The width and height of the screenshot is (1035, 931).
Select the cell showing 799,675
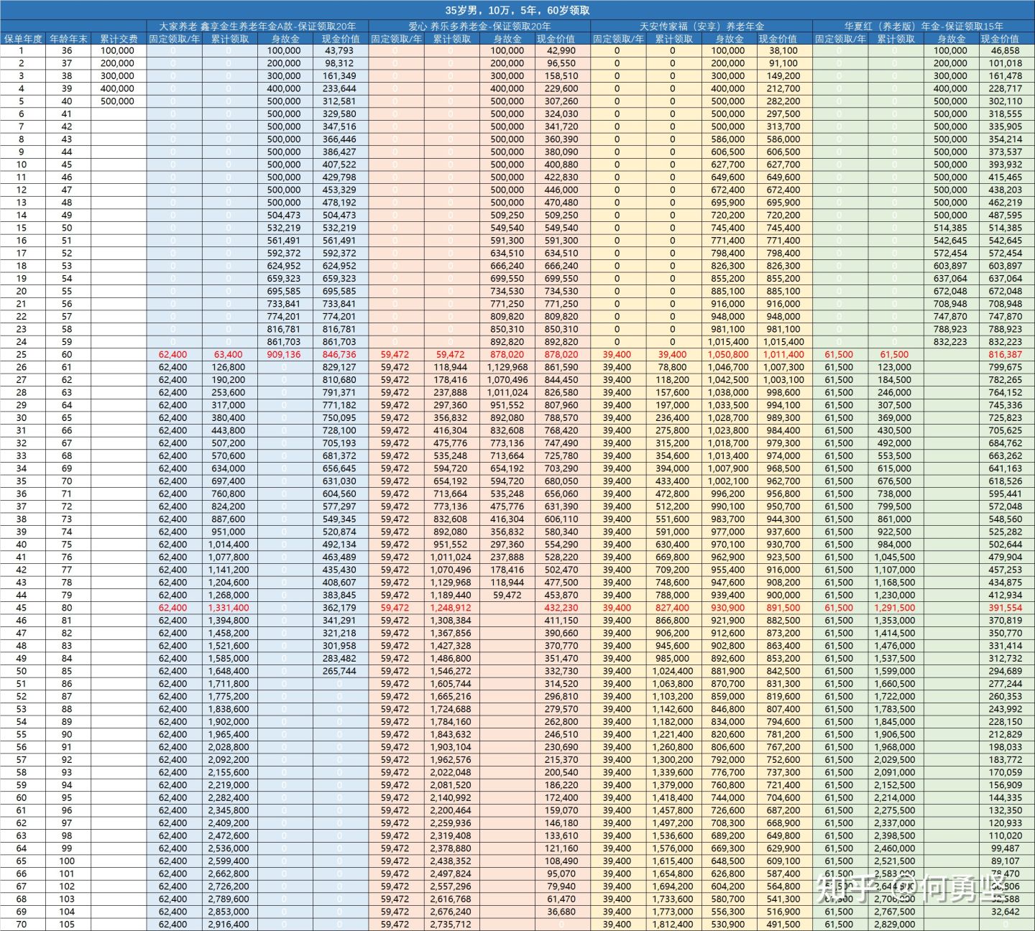(x=1006, y=367)
